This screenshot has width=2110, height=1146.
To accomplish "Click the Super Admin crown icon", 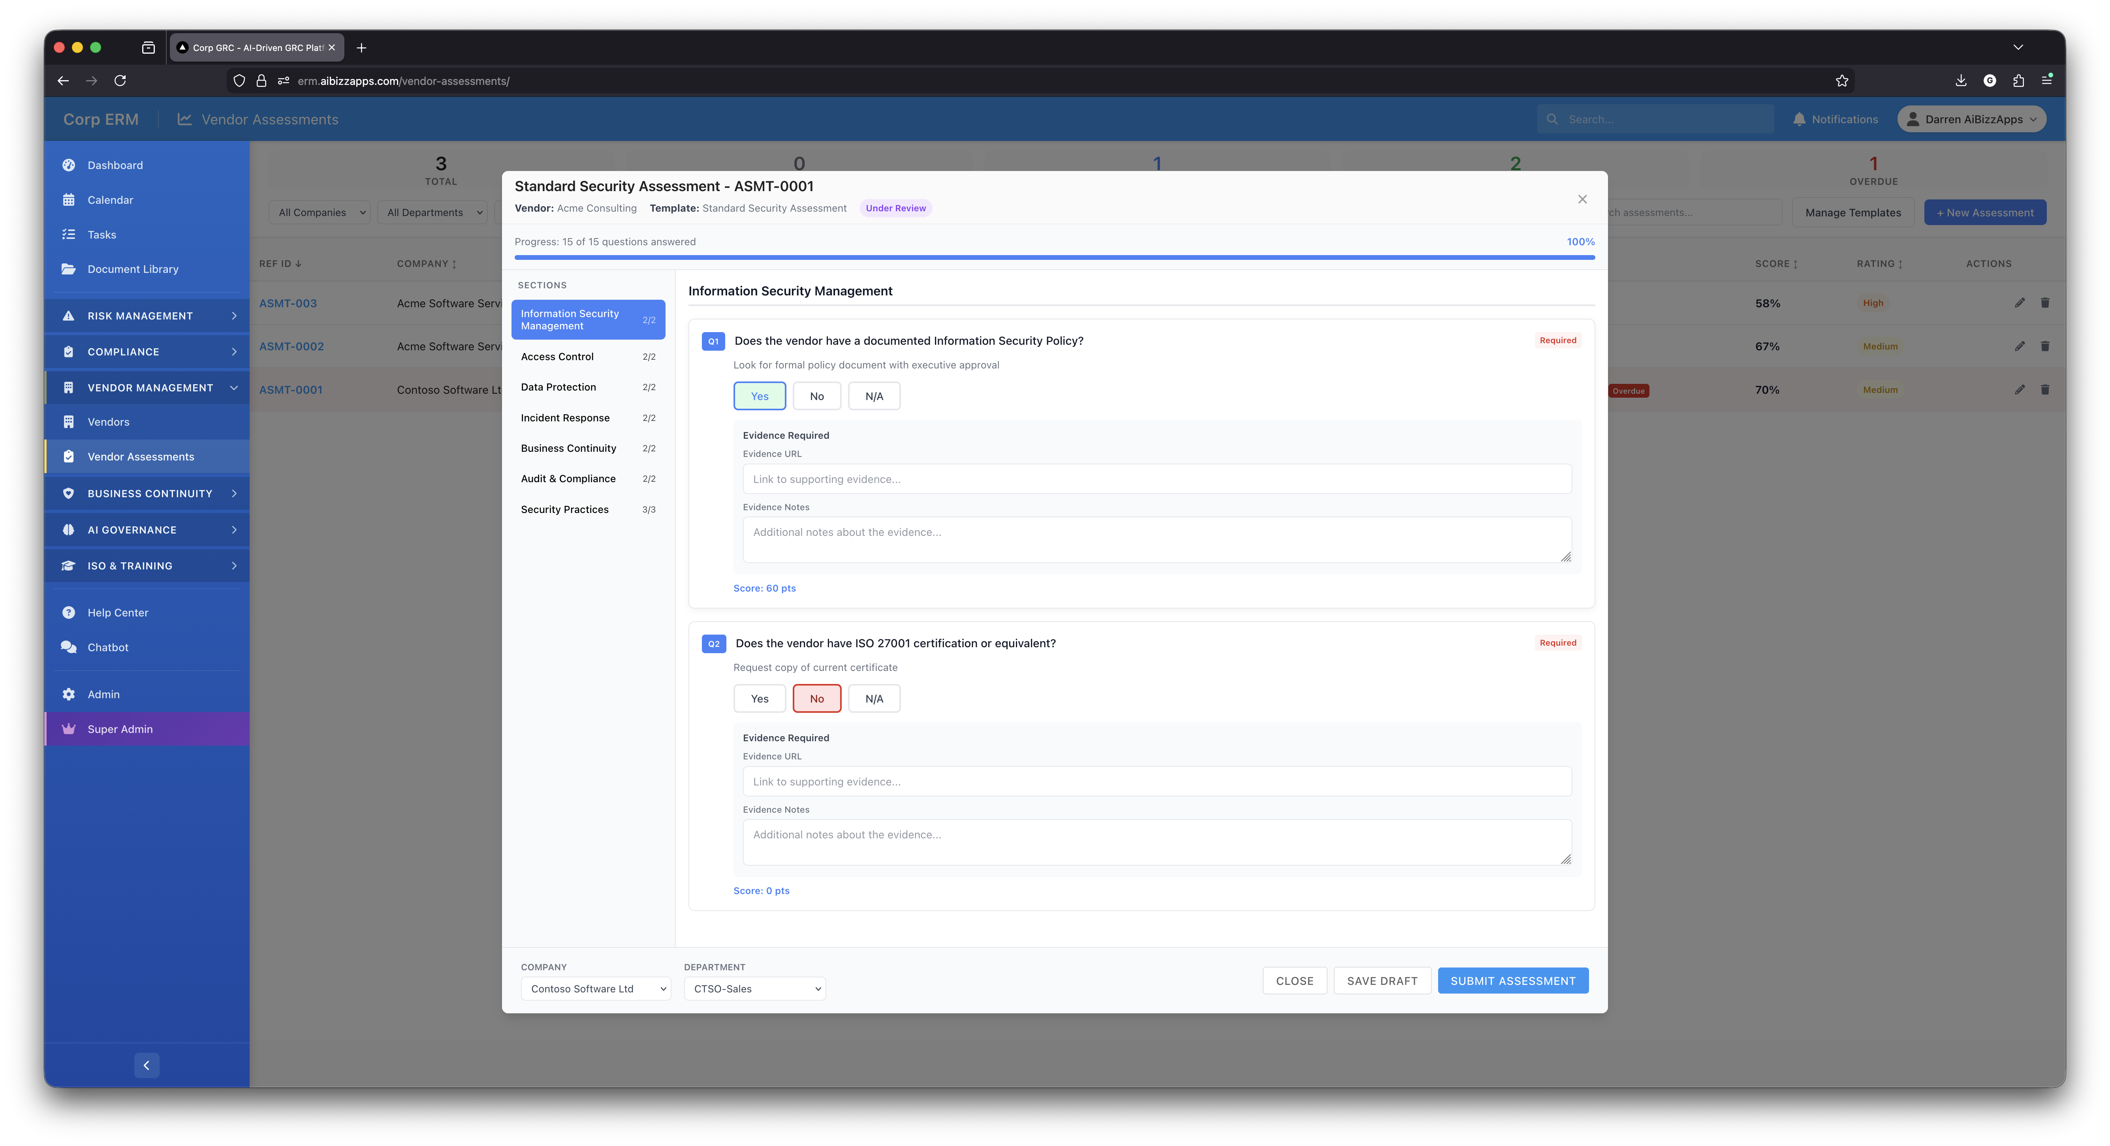I will click(x=69, y=729).
